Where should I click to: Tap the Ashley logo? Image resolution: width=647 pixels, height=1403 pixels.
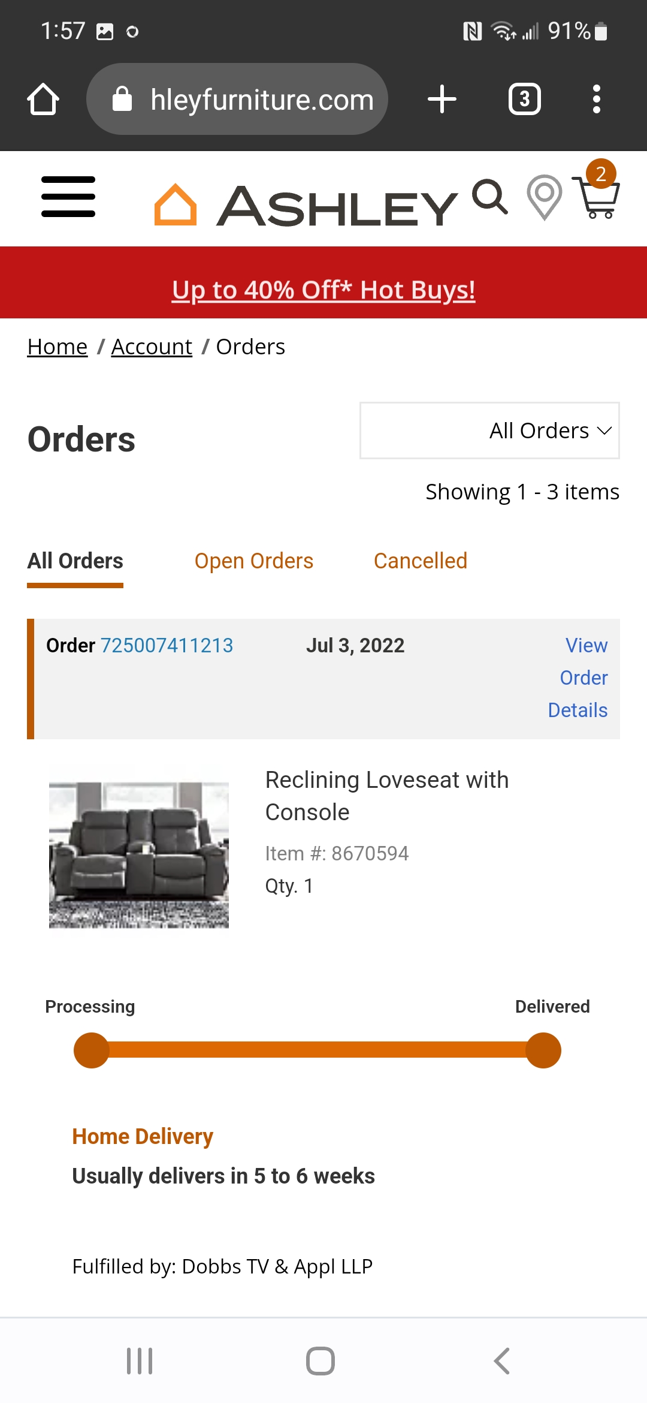[x=306, y=205]
